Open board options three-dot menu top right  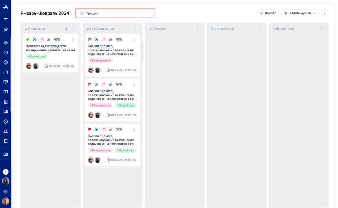(325, 13)
